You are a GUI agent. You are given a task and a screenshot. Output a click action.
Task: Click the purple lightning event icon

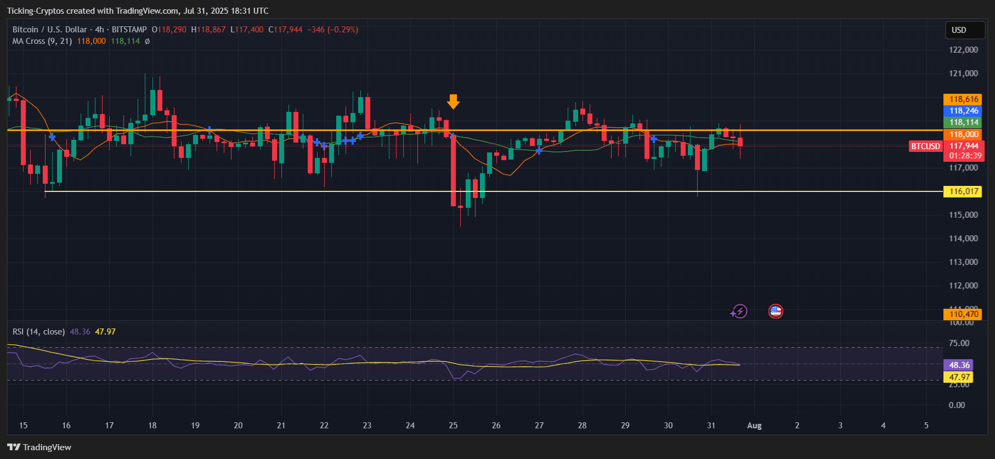coord(739,311)
